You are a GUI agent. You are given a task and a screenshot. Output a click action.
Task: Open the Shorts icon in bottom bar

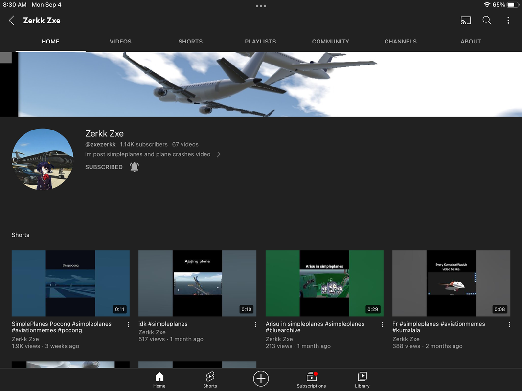coord(210,380)
